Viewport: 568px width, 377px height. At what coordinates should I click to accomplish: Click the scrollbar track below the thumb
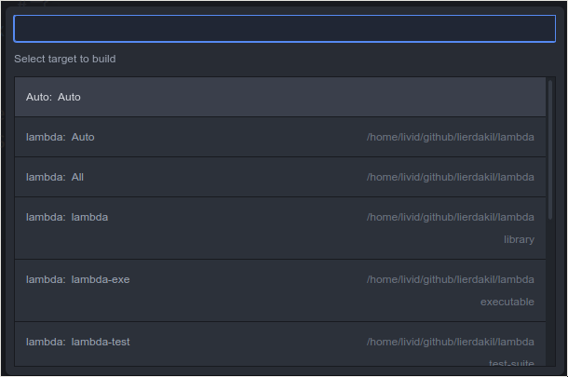pos(550,292)
